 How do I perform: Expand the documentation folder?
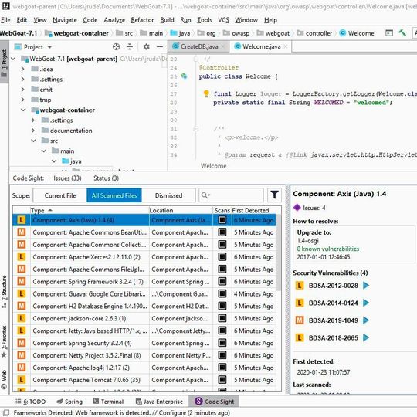[x=33, y=131]
